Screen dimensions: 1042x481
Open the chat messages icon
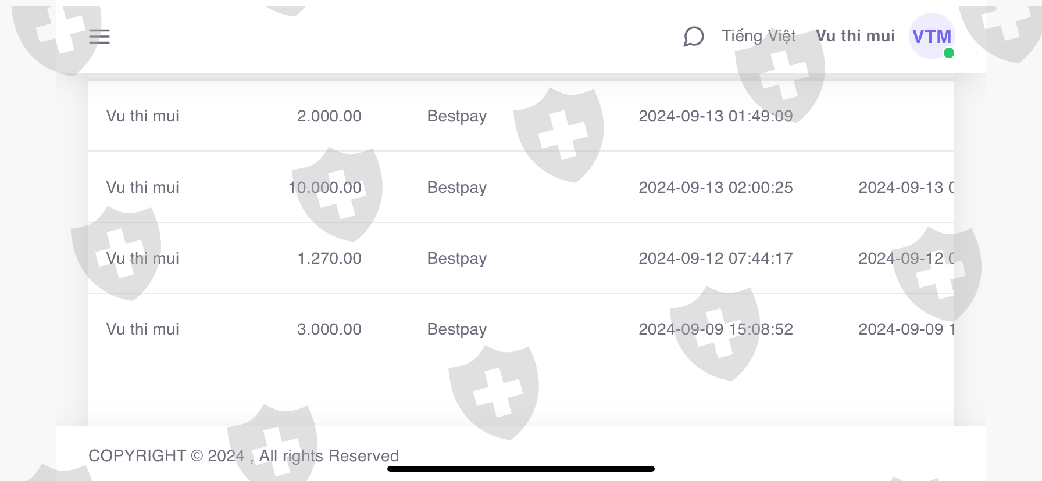coord(693,37)
